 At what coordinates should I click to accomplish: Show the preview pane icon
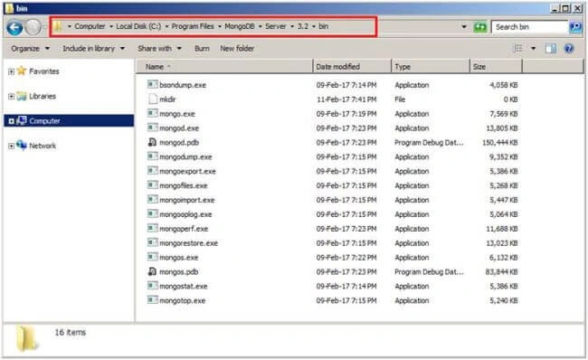(x=551, y=48)
